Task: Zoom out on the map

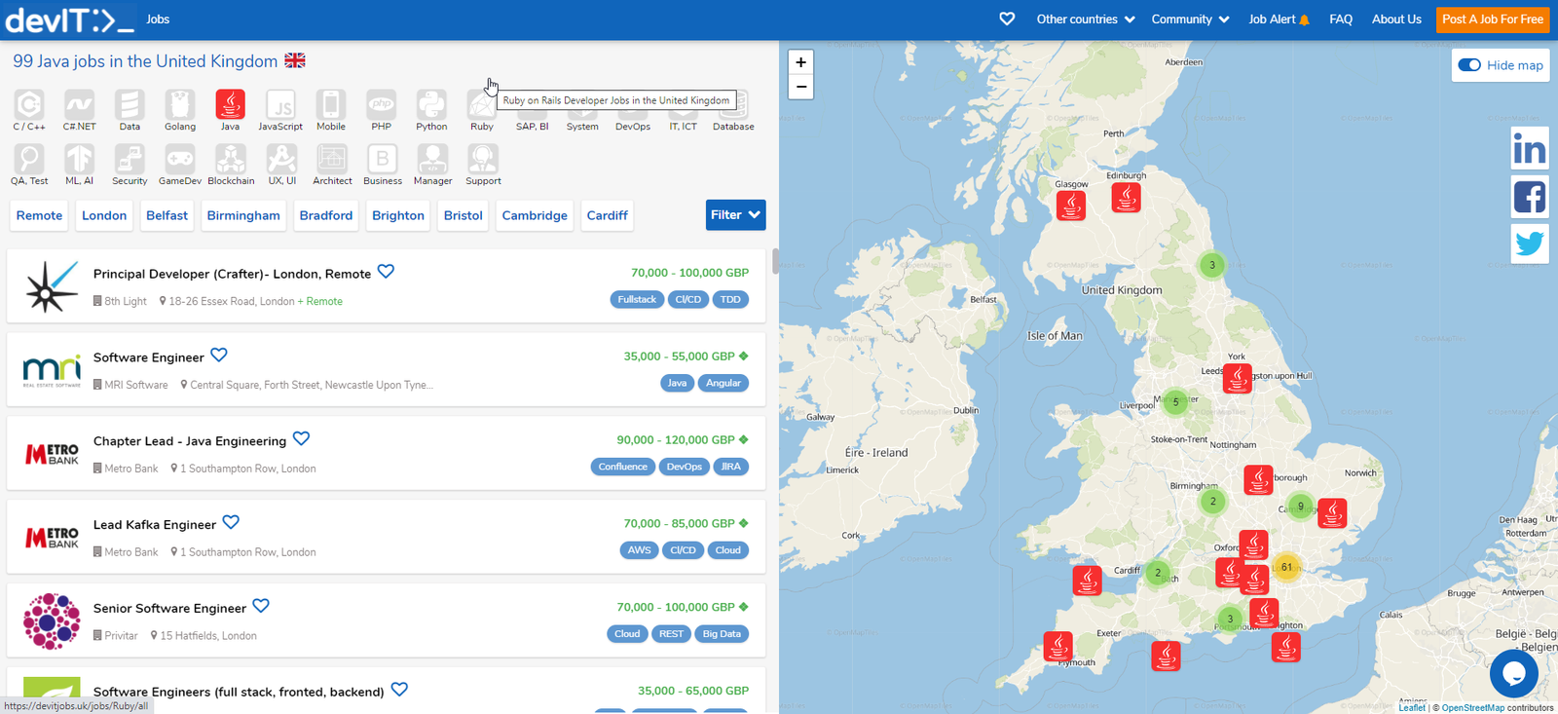Action: tap(800, 87)
